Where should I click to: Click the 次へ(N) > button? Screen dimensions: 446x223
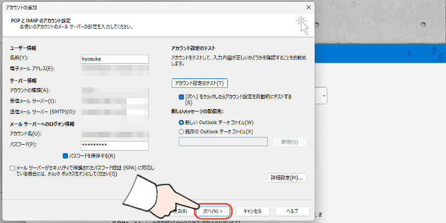click(213, 212)
